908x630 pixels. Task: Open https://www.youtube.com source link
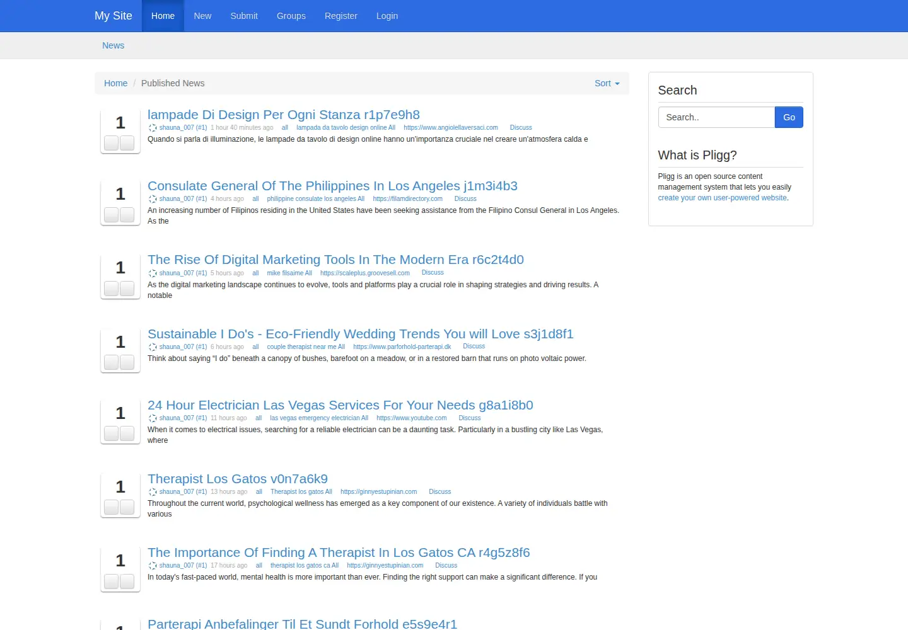pyautogui.click(x=412, y=418)
